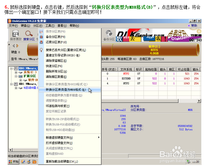This screenshot has height=168, width=208.
Task: Click the HD0 hard disk icon in tree
Action: 16,69
